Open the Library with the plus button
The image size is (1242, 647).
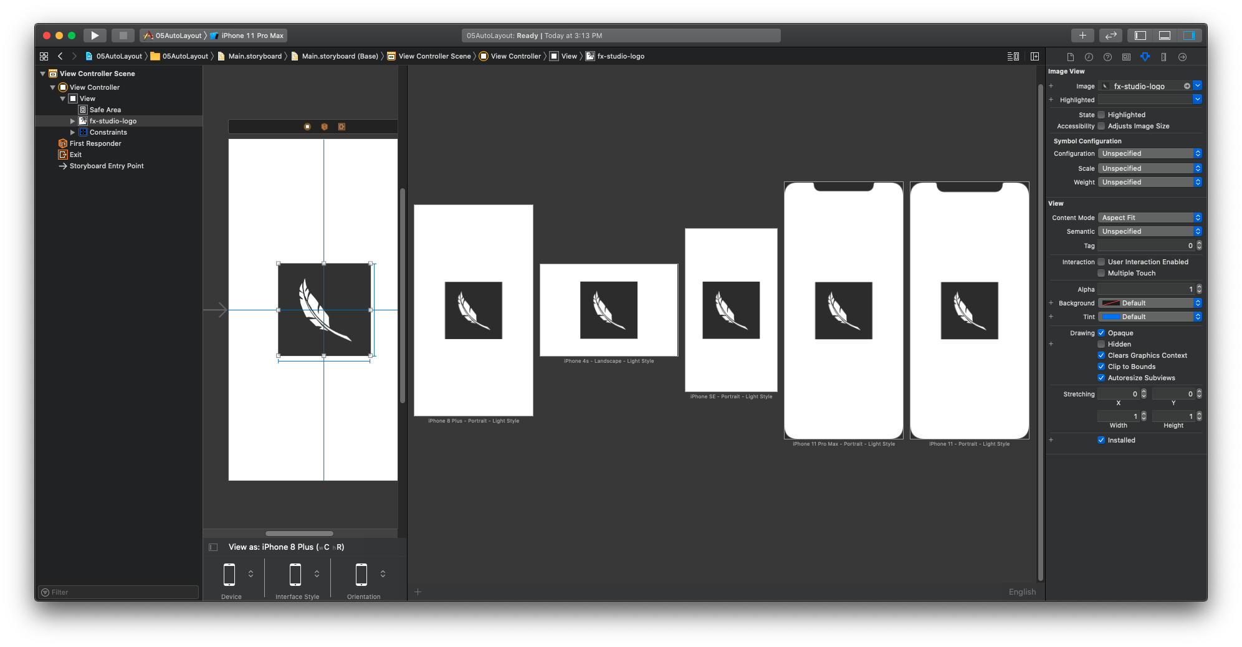pyautogui.click(x=1082, y=36)
